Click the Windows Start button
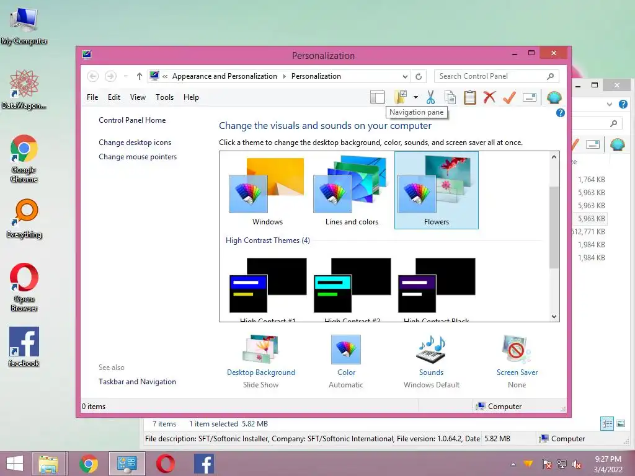Viewport: 635px width, 476px height. coord(15,464)
